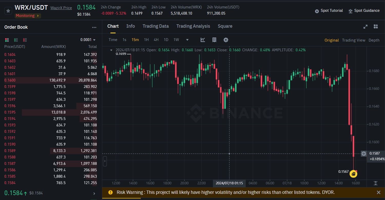Open the Spot Tutorial play icon link
The image size is (385, 200).
[x=317, y=11]
